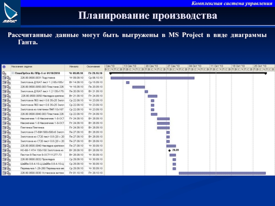Viewport: 275px width, 206px height.
Task: Click the Gantt bar for Наконечник 1-8
Action: tap(163, 119)
